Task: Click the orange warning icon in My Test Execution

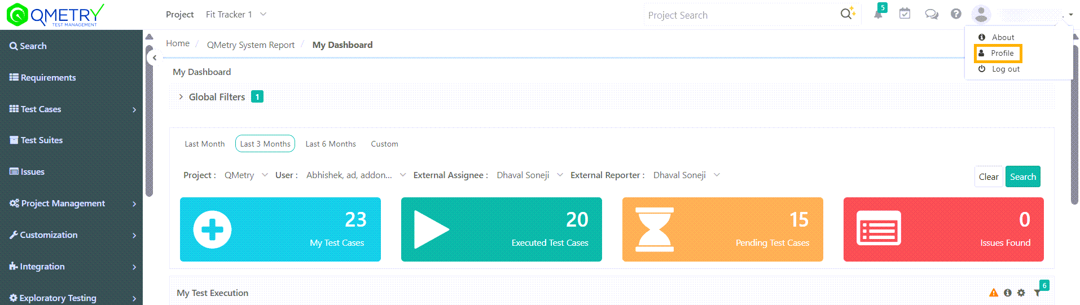Action: 994,293
